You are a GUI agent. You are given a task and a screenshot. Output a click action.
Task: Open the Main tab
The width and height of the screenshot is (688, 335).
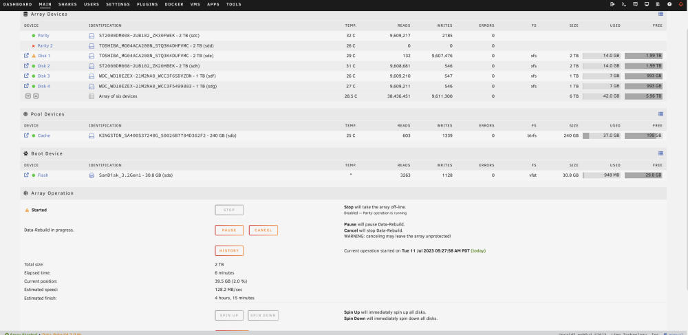(45, 4)
